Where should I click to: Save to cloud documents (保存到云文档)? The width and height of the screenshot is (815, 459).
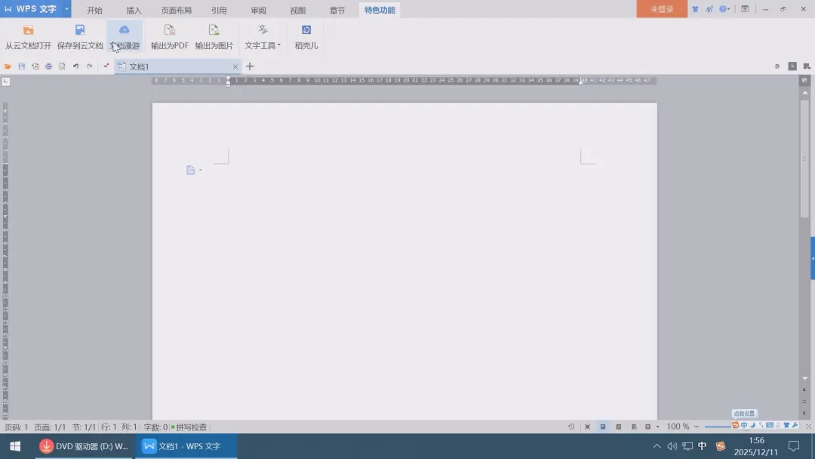pos(80,37)
